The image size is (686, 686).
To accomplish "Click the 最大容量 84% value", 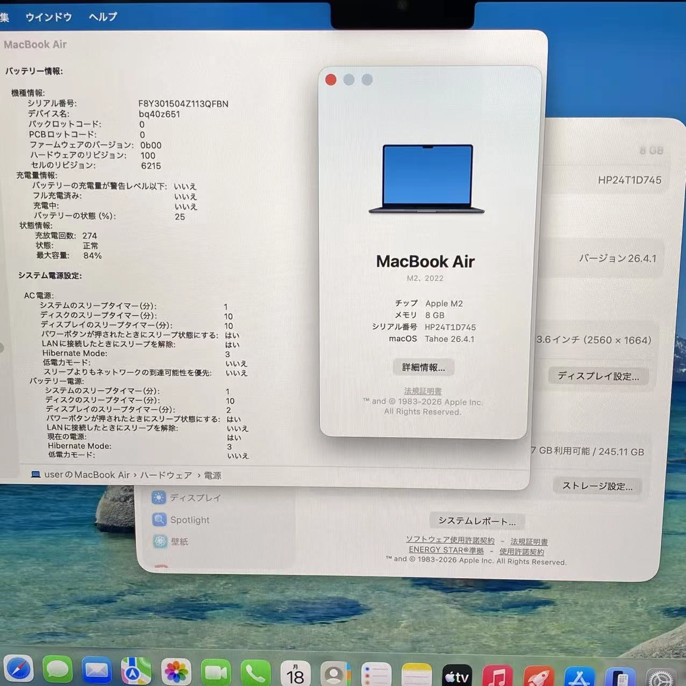I will coord(92,255).
